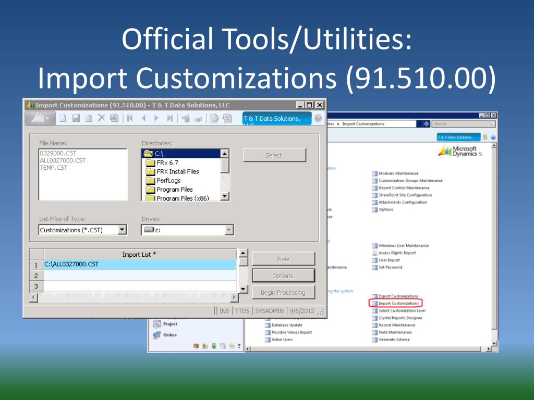Viewport: 534px width, 400px height.
Task: Click the Notes page toolbar icon
Action: 214,118
